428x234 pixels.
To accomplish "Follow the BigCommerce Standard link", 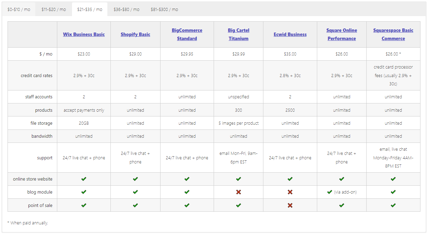I will pyautogui.click(x=187, y=34).
